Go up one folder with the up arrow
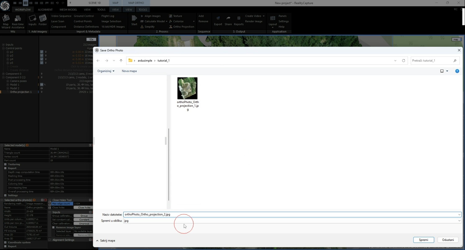Viewport: 465px width, 250px height. coord(121,60)
